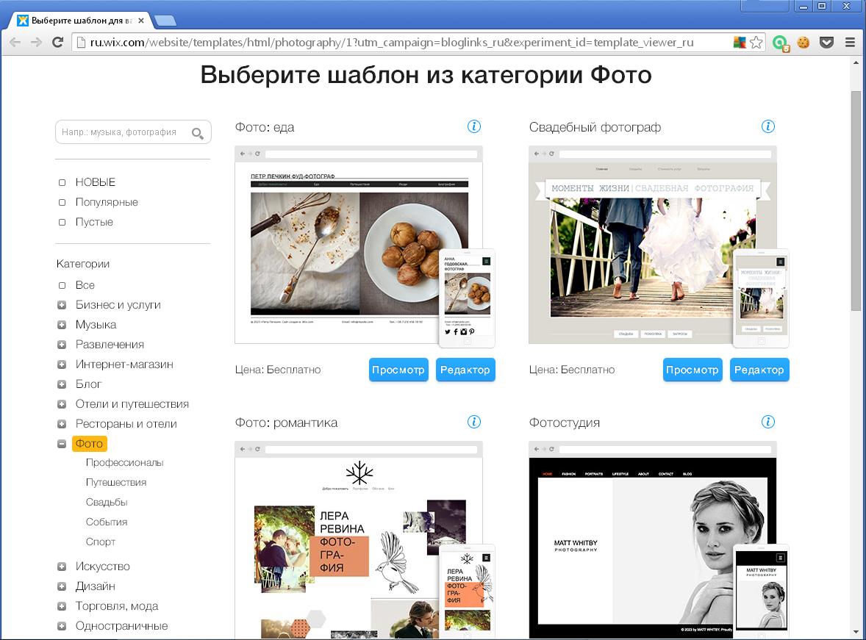Click Просмотр for the Фото: еда template
866x640 pixels.
[398, 370]
